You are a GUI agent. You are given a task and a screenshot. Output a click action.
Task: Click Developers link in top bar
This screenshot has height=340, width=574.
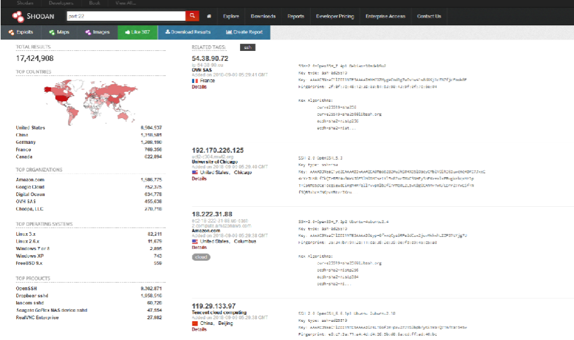point(61,3)
